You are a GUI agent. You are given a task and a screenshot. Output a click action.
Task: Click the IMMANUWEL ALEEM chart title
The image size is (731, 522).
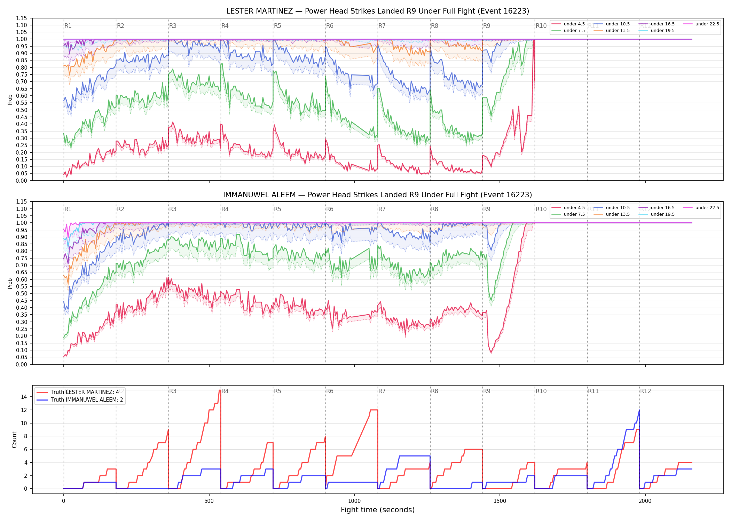point(378,195)
